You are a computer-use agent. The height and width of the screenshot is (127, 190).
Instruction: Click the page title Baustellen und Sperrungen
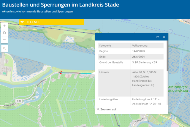point(61,5)
